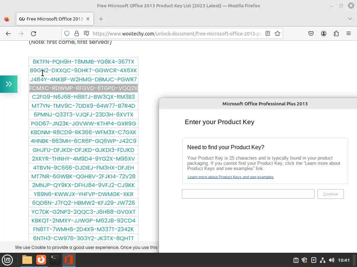Screen dimensions: 357x267
Task: Bookmark this page with the star icon
Action: (277, 34)
